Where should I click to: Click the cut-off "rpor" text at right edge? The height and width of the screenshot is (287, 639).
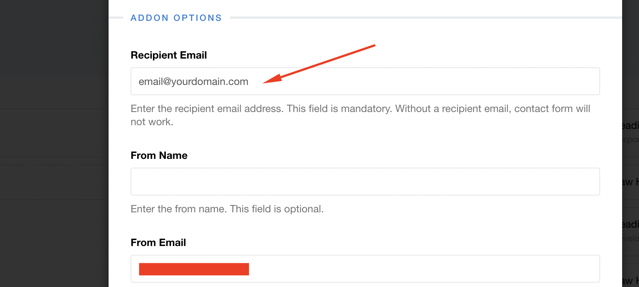point(631,140)
